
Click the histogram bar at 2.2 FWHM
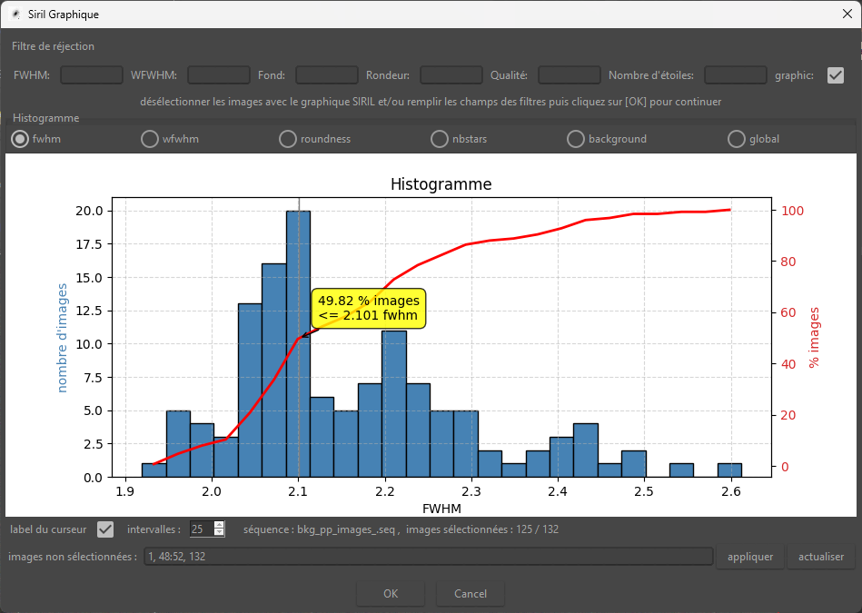394,404
